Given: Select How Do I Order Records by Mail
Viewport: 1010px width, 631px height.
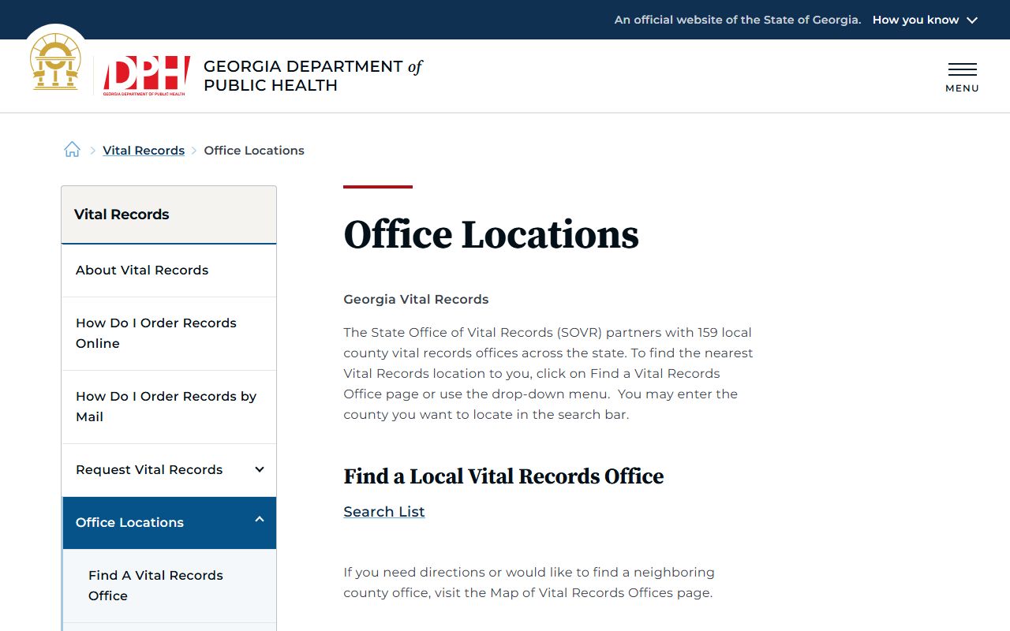Looking at the screenshot, I should click(x=169, y=407).
